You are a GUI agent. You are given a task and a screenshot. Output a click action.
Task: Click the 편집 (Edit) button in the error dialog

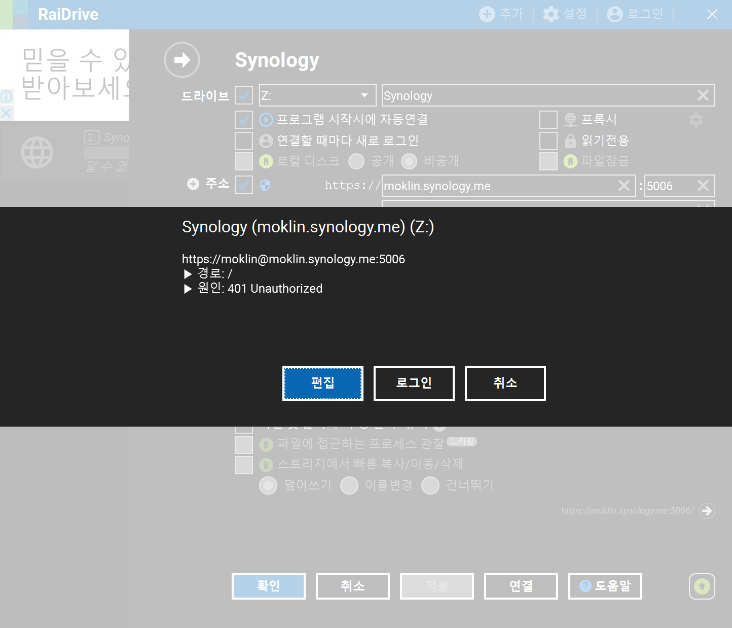point(323,383)
